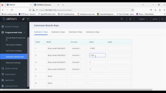
Task: Open Idle Screen Softkeys page
Action: pos(14,45)
